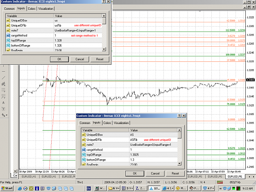Select the equidistant channel tool

[x=3, y=84]
